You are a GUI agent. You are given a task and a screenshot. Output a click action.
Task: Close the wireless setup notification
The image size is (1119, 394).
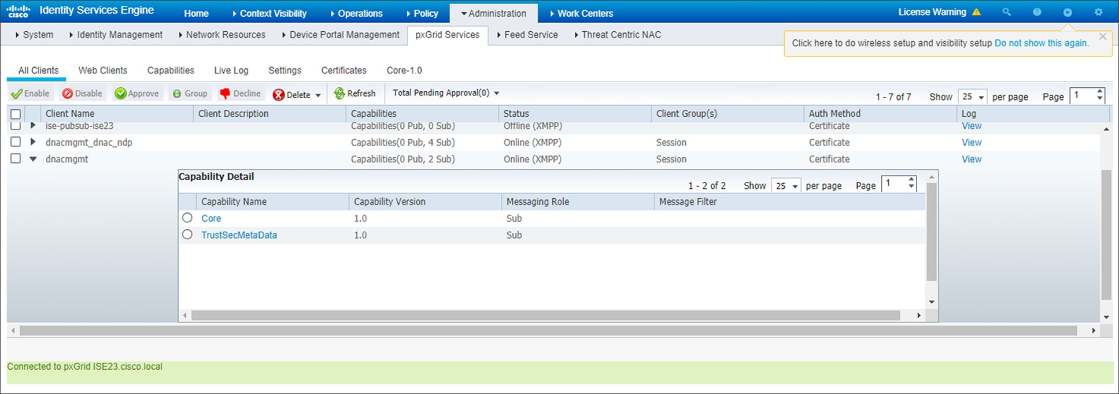coord(1103,36)
